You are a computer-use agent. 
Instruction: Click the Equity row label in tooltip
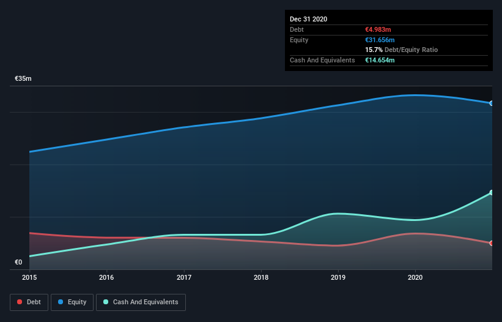click(x=299, y=40)
